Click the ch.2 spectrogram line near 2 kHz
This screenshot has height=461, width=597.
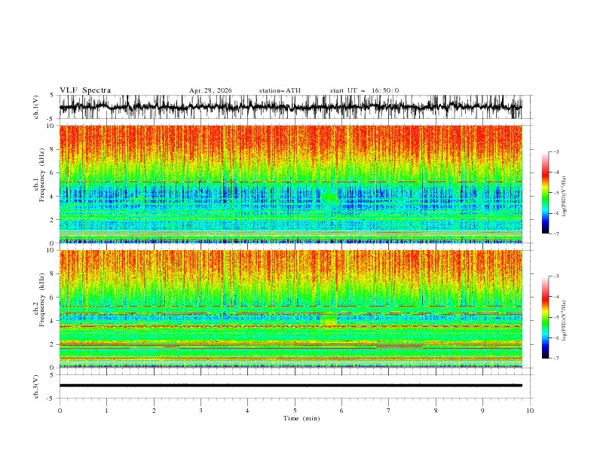[x=290, y=344]
